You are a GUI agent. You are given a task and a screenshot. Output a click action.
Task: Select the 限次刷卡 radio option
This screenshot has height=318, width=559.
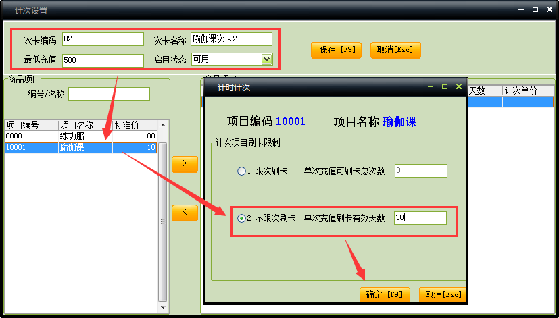click(x=241, y=171)
